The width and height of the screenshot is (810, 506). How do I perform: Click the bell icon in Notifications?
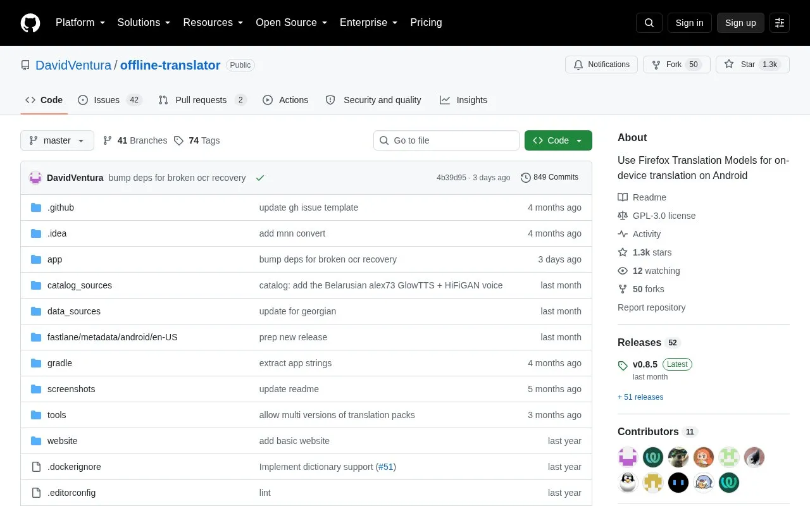(x=578, y=65)
